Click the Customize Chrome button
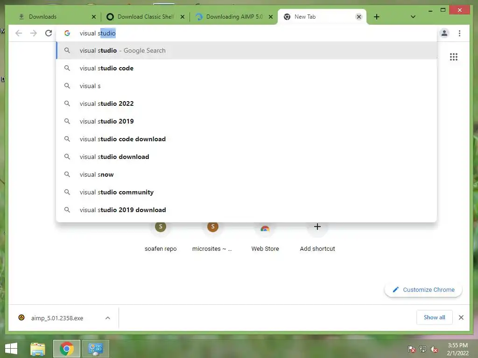The image size is (478, 358). [423, 289]
